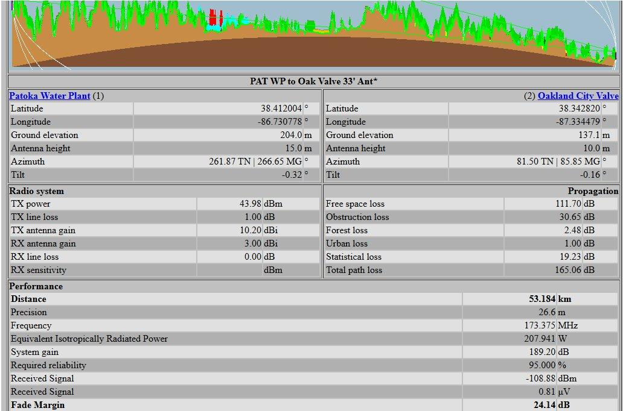Click the Distance label
This screenshot has height=411, width=623.
[28, 299]
